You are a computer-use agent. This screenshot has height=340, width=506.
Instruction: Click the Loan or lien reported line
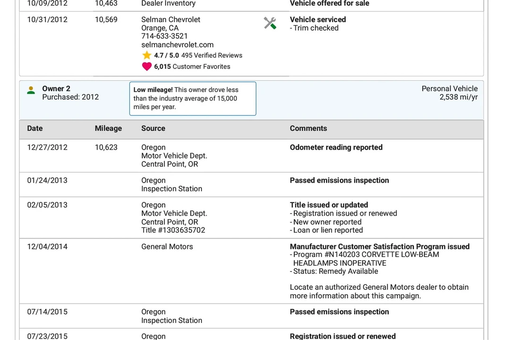(326, 230)
